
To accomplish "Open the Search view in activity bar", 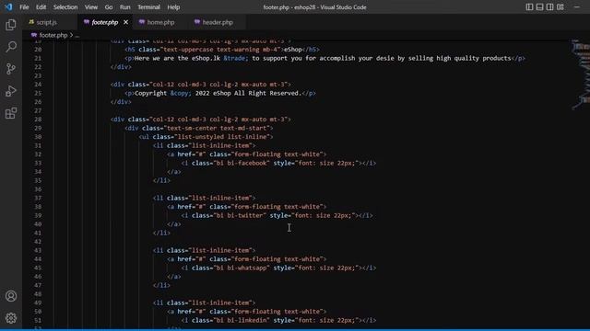I will 11,47.
